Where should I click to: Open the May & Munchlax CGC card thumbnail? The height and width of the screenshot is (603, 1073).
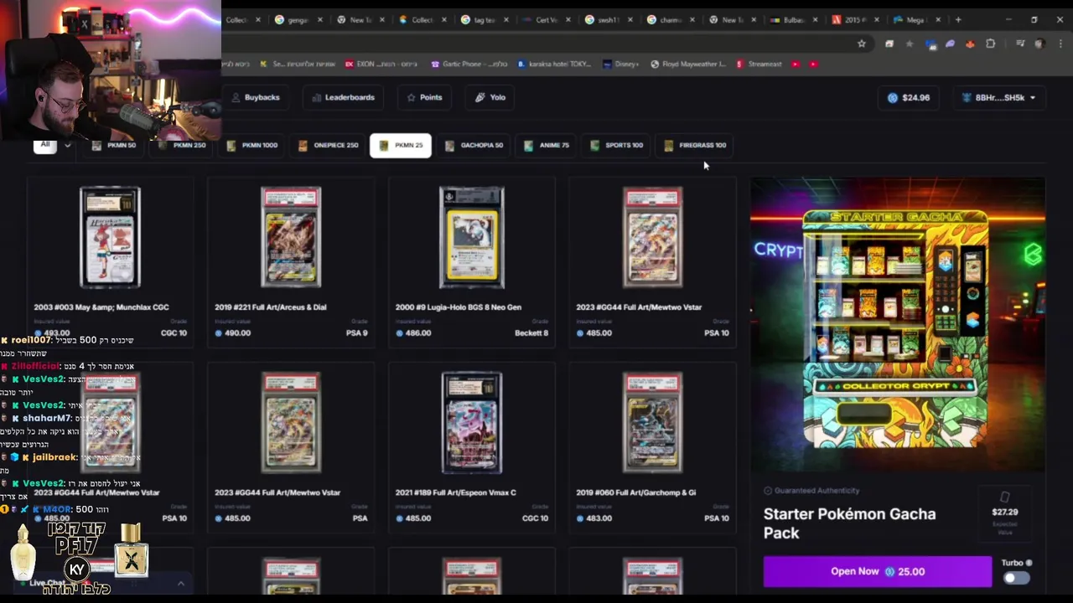click(110, 238)
